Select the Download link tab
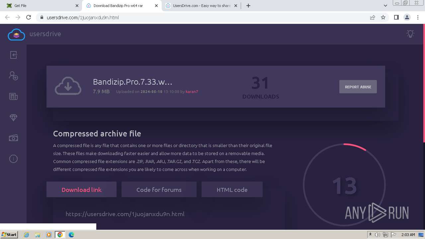This screenshot has height=239, width=425. pyautogui.click(x=81, y=190)
